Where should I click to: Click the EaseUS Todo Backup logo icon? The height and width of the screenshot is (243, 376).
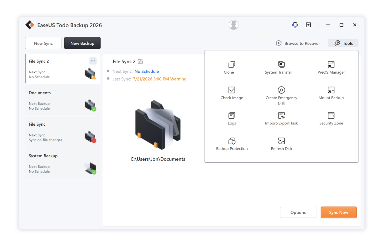(x=29, y=25)
